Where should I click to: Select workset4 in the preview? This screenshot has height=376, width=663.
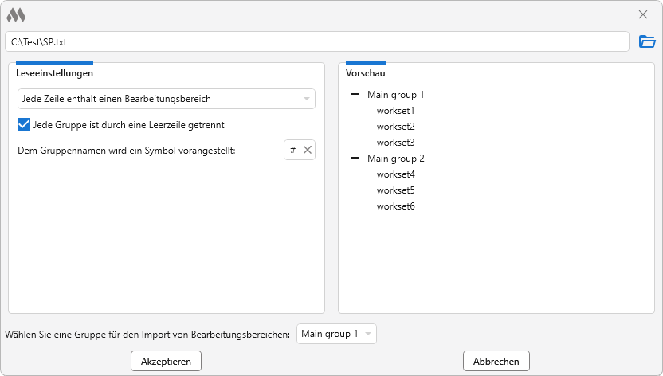tap(395, 174)
